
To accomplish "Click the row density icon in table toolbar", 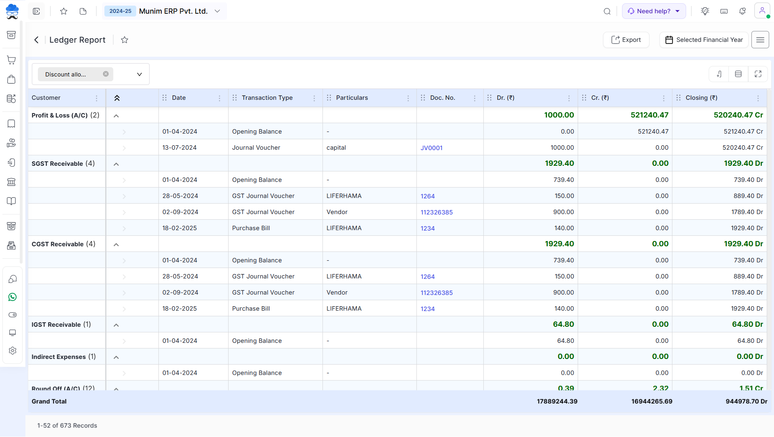I will point(738,74).
